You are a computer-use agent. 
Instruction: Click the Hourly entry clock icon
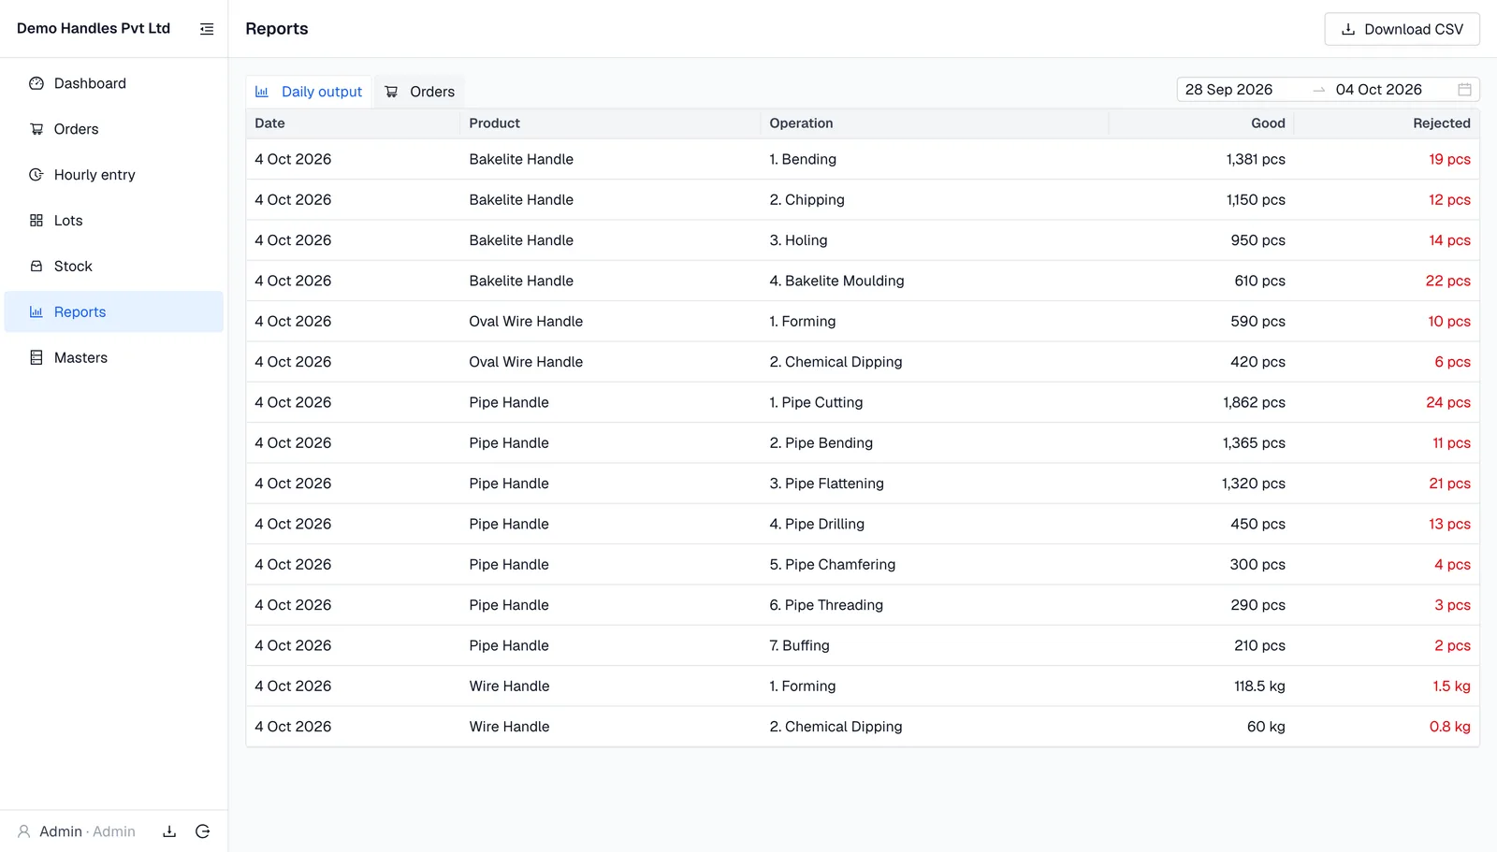[x=36, y=175]
